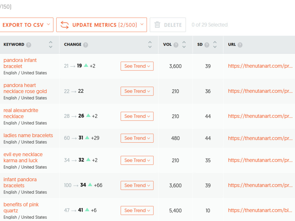Open the real alexandrite necklace keyword link
Viewport: 295px width, 221px height.
(x=21, y=113)
